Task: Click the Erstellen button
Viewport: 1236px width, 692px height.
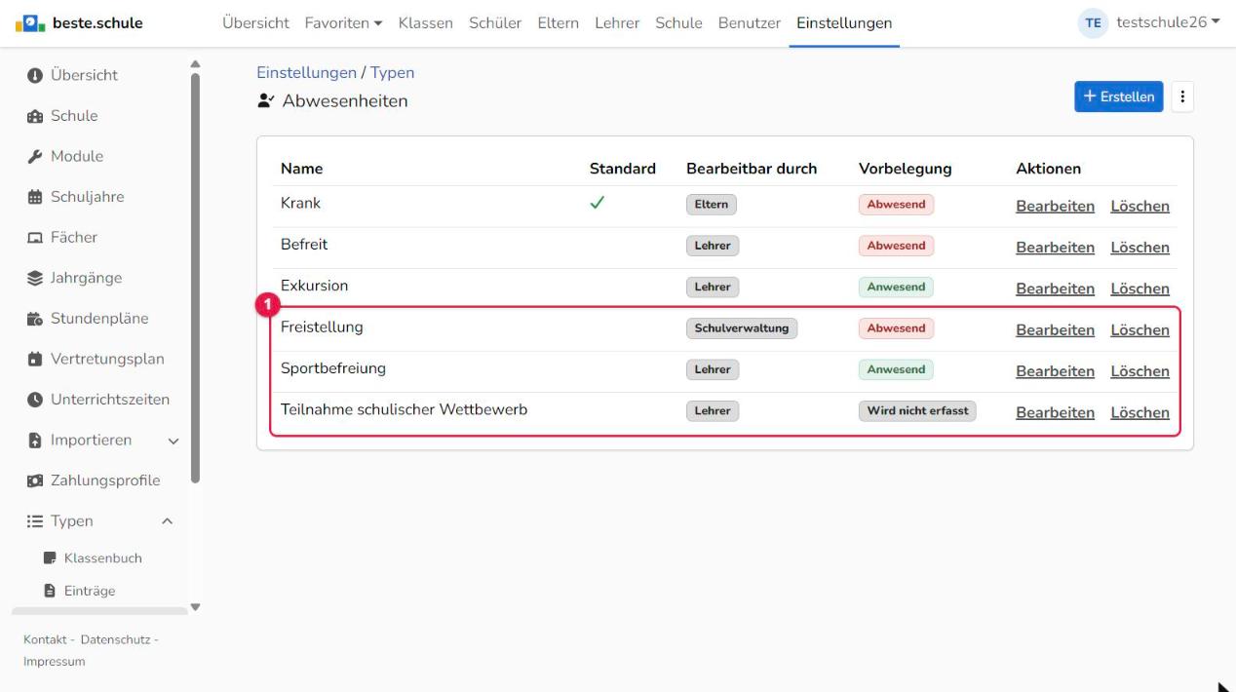Action: tap(1119, 96)
